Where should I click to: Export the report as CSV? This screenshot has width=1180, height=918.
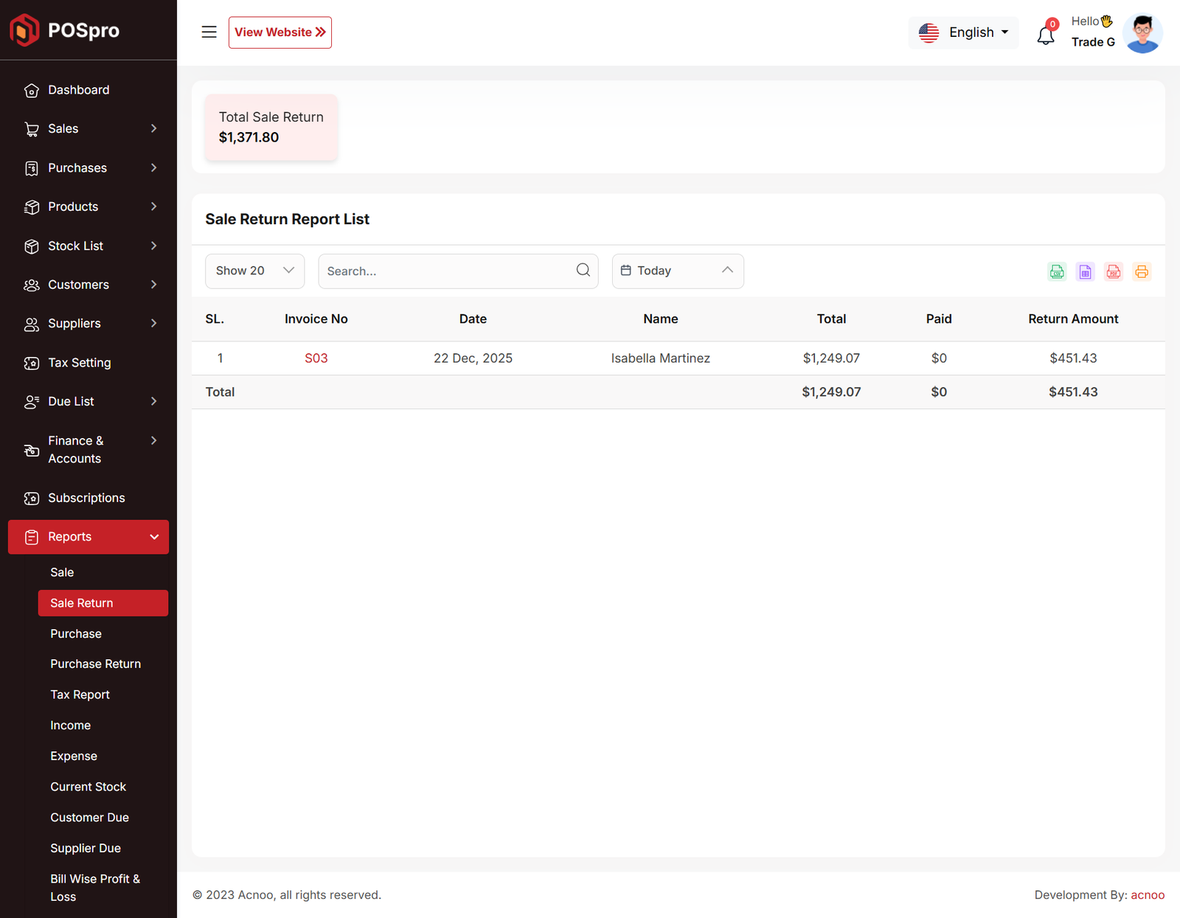pyautogui.click(x=1057, y=271)
